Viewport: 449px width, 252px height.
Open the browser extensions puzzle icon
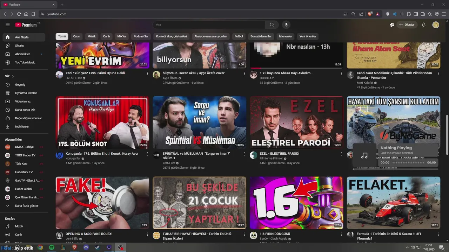coord(409,14)
